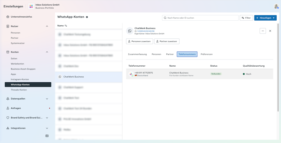Open the Hinzufügen dropdown button
The width and height of the screenshot is (281, 143).
click(x=265, y=18)
